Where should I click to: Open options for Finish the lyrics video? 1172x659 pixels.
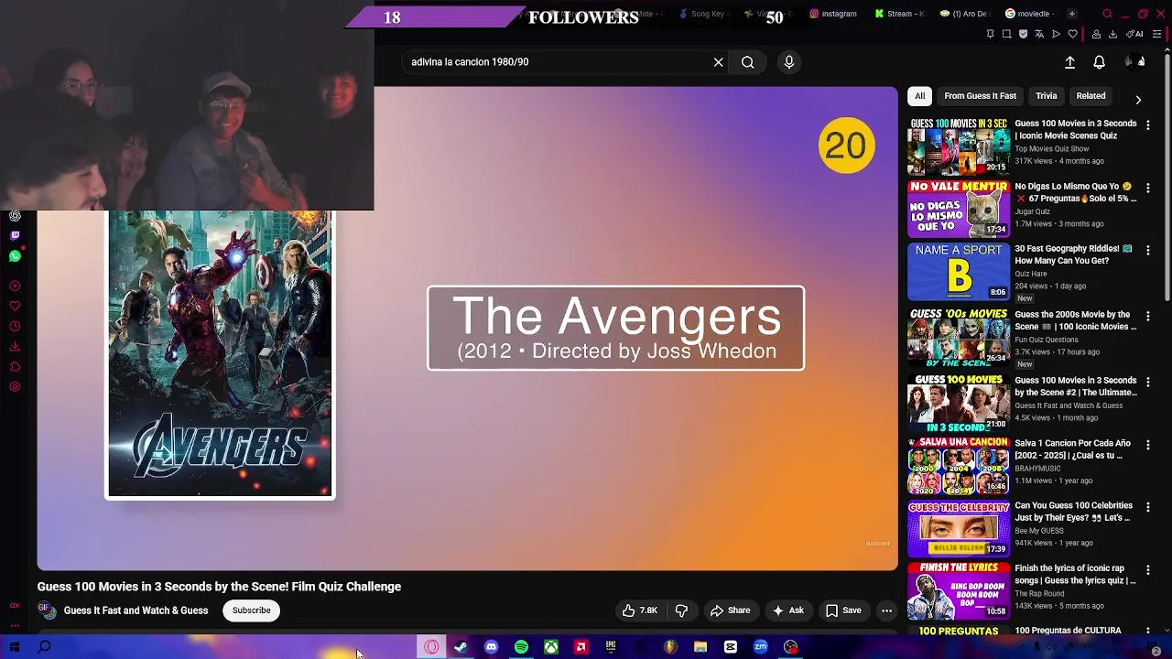coord(1148,569)
